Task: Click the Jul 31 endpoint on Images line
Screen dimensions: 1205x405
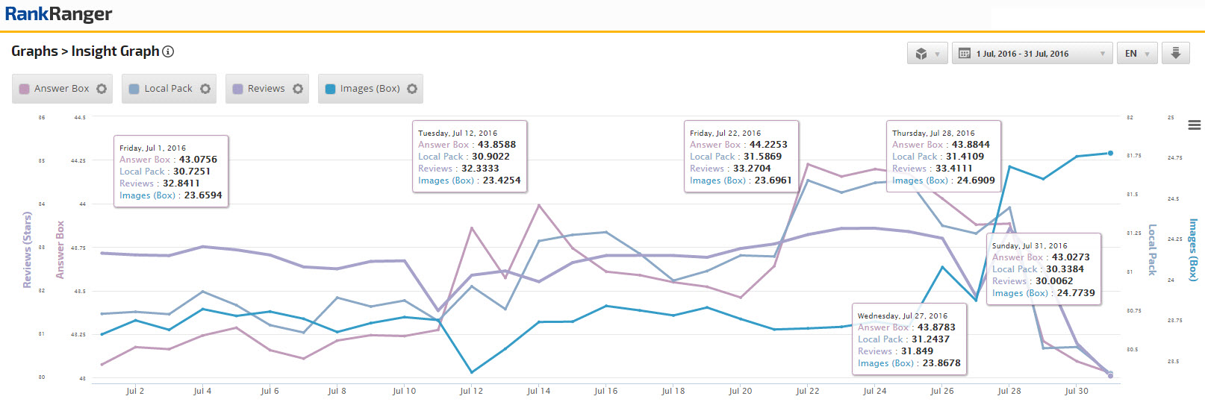Action: [x=1110, y=153]
